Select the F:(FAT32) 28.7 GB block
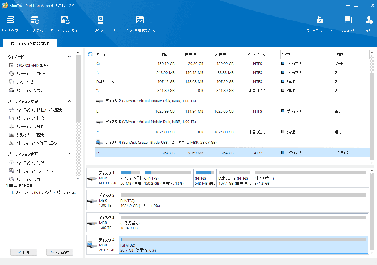The height and width of the screenshot is (265, 377). click(243, 245)
